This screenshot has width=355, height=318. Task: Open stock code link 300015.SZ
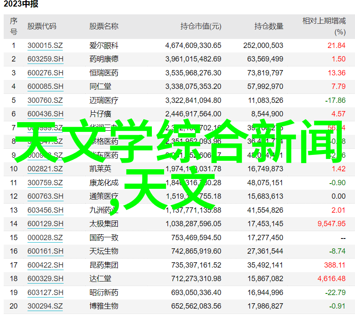(45, 45)
